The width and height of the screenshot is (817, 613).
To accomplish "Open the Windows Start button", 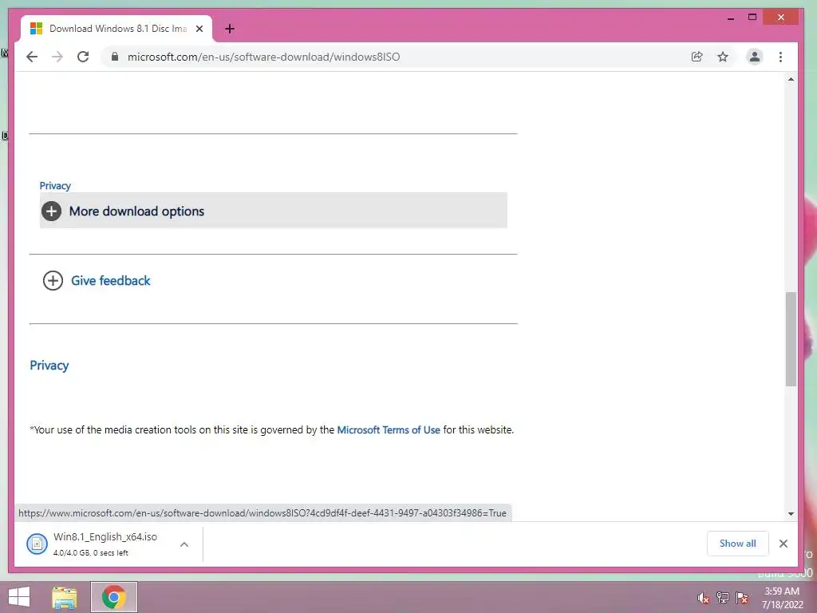I will [x=19, y=597].
